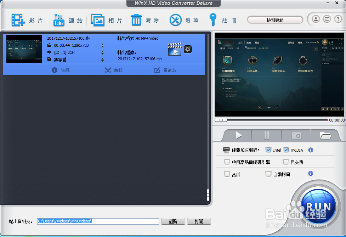Toggle the nVIDIA hardware acceleration checkbox
The image size is (346, 237).
(286, 150)
